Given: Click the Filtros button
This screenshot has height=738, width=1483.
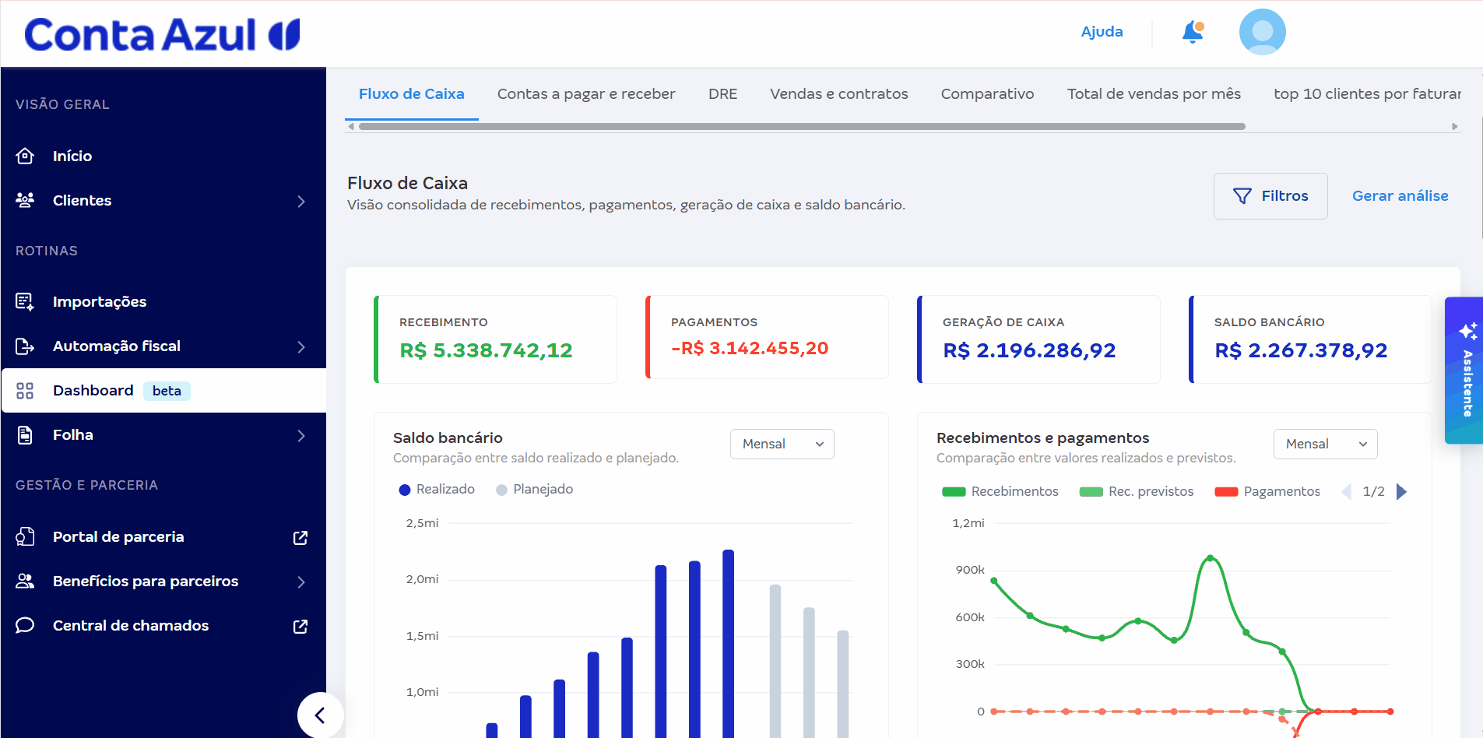Looking at the screenshot, I should pyautogui.click(x=1270, y=196).
